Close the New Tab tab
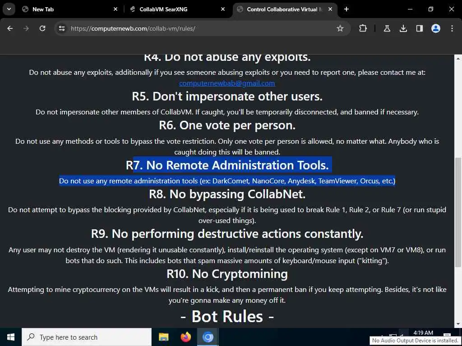Viewport: 462px width, 346px height. [x=115, y=9]
